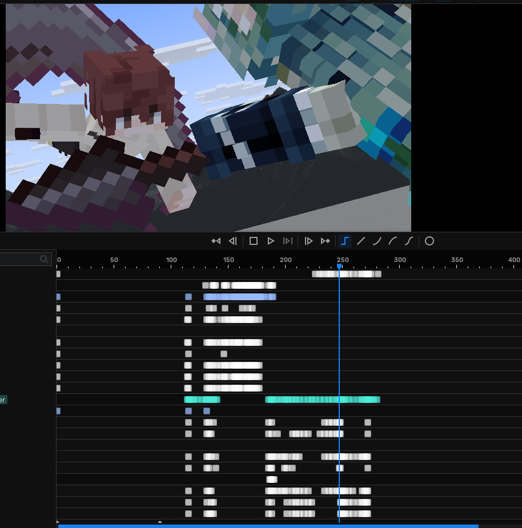Screen dimensions: 522x528
Task: Click the circle icon after the curve icons
Action: pos(429,241)
